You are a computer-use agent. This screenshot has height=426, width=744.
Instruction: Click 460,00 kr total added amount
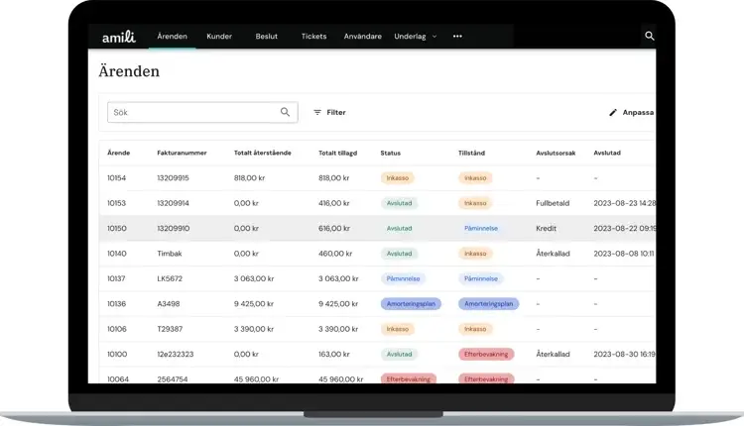tap(335, 254)
